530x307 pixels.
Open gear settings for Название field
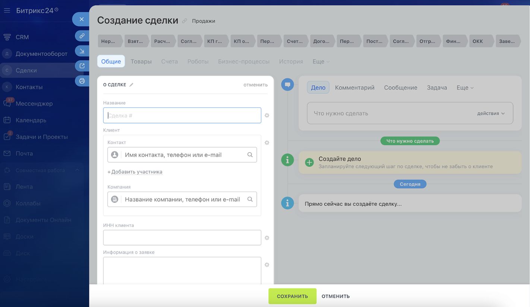(x=267, y=116)
